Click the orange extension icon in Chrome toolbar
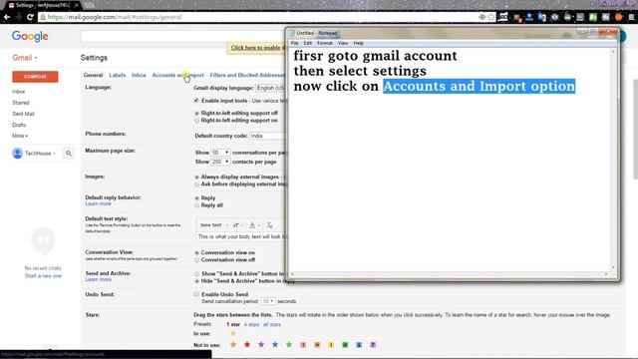638x359 pixels. pyautogui.click(x=618, y=17)
